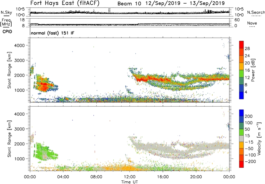The width and height of the screenshot is (265, 184).
Task: Click the '100' velocity colorbar label
Action: pos(248,123)
